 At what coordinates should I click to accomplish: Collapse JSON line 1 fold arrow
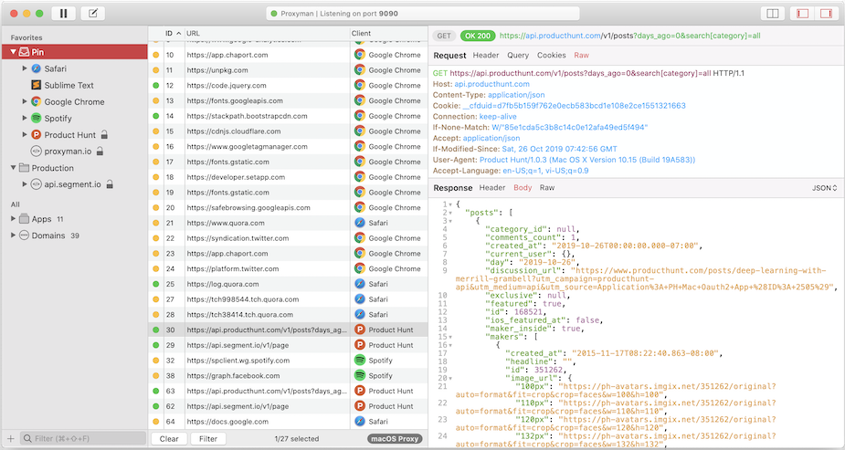tap(450, 204)
